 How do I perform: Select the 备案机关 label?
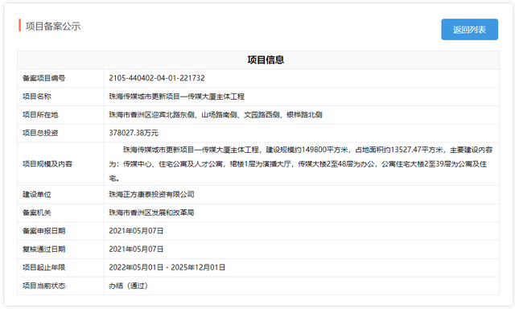[37, 212]
